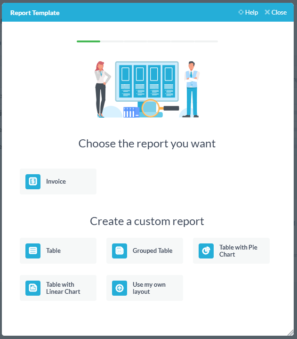Click the X icon beside Close
The height and width of the screenshot is (339, 297).
[267, 13]
